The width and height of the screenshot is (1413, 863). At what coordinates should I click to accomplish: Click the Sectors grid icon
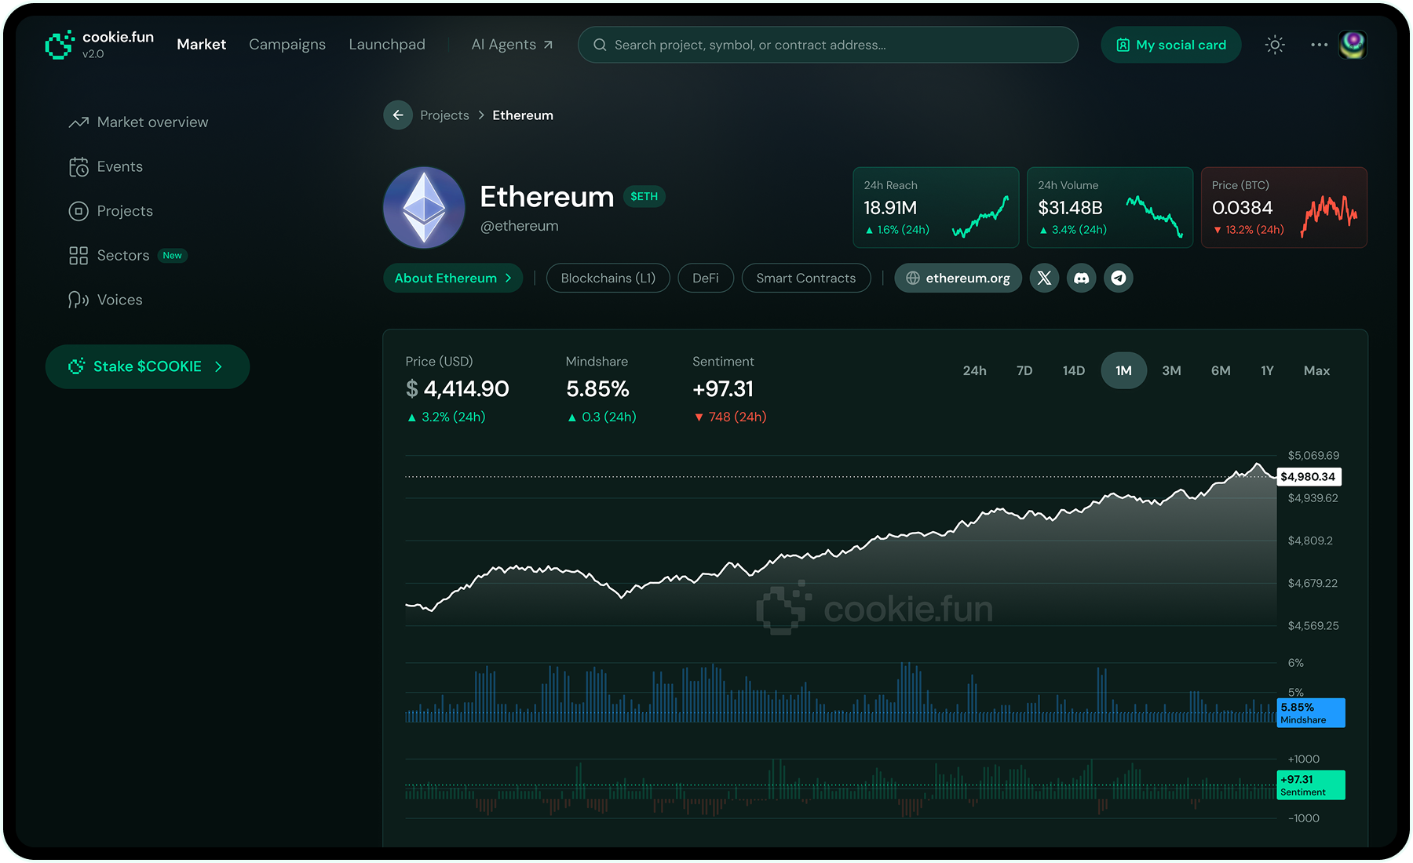[x=78, y=256]
